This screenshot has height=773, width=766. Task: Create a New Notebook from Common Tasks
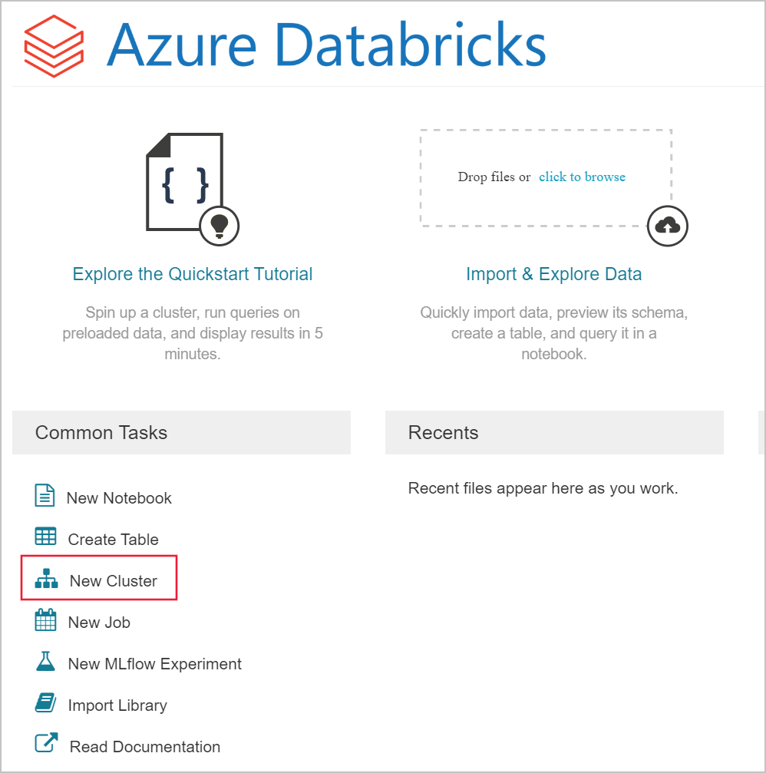coord(119,498)
